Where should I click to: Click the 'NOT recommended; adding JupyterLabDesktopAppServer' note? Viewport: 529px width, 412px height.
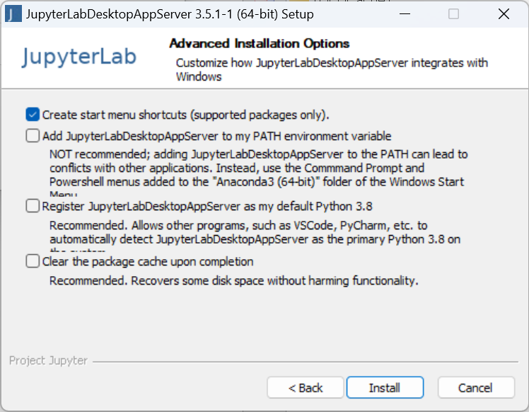coord(258,174)
